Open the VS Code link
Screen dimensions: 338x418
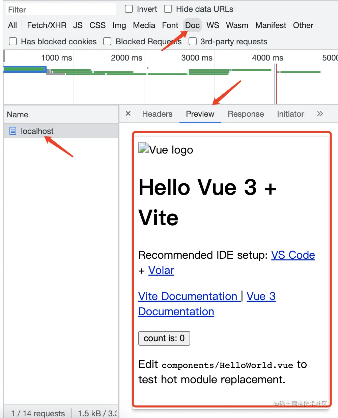pos(293,255)
